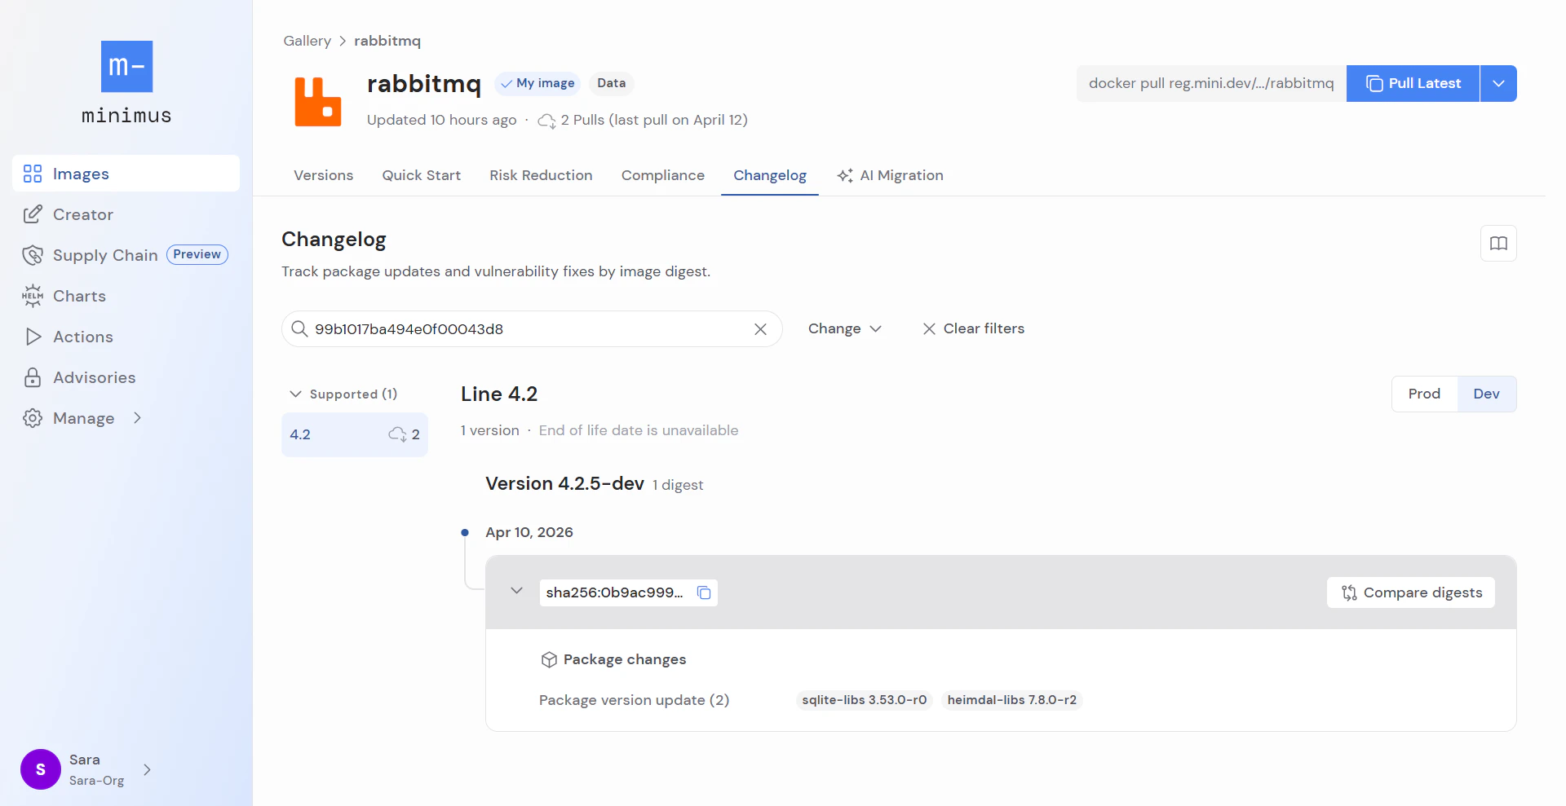Image resolution: width=1566 pixels, height=806 pixels.
Task: Click the Package version update (2) label
Action: click(635, 700)
